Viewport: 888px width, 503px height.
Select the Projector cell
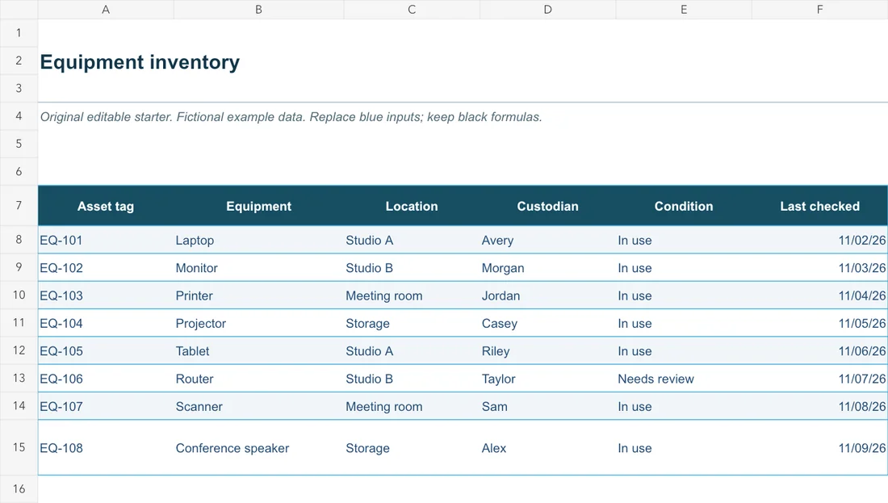click(259, 324)
